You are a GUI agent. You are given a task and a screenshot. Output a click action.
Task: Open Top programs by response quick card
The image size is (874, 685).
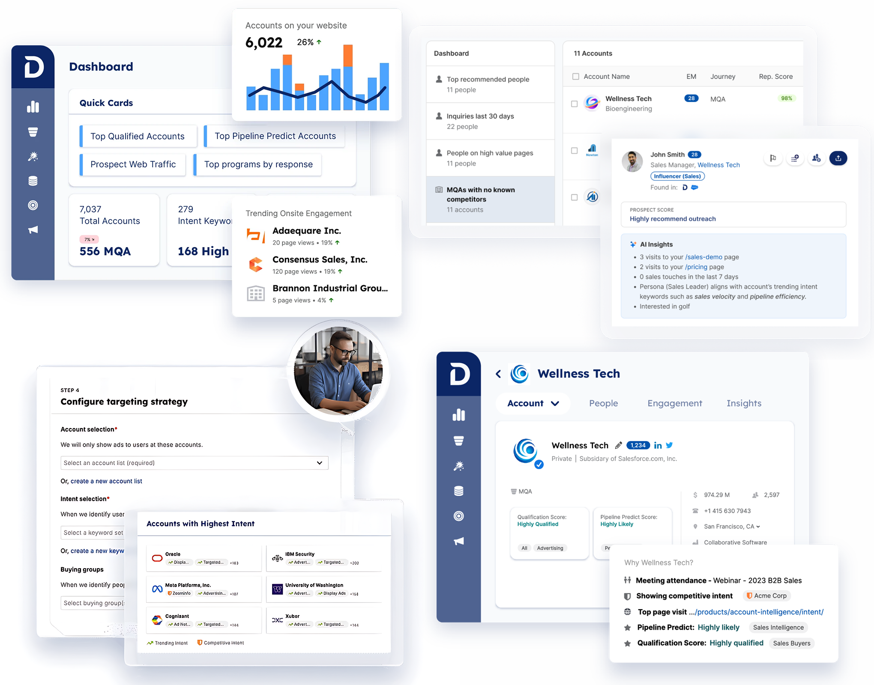[x=257, y=164]
